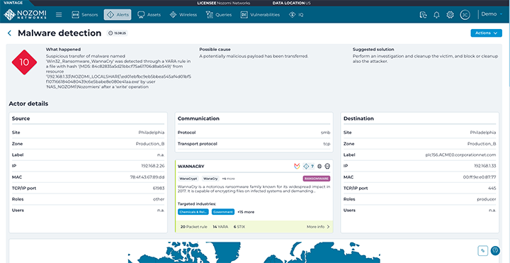This screenshot has height=263, width=510.
Task: Open the notifications bell
Action: tap(437, 15)
